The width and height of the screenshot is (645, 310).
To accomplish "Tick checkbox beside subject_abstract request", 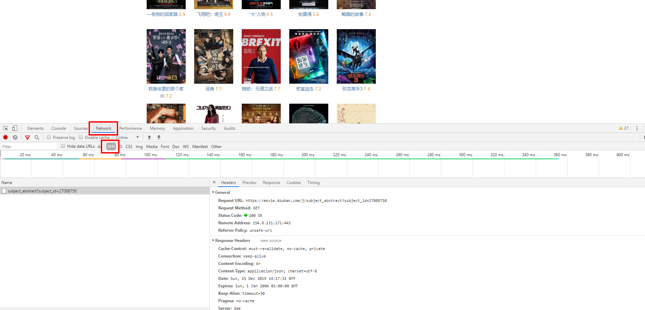I will (x=4, y=191).
